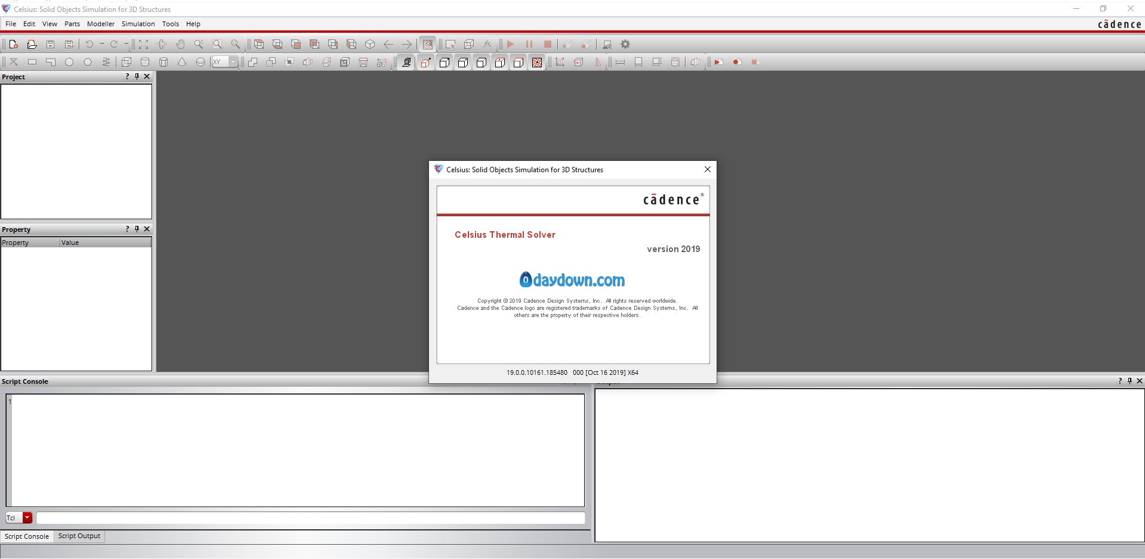1145x559 pixels.
Task: Click the build text 19.0.0.10161.185480
Action: point(537,372)
